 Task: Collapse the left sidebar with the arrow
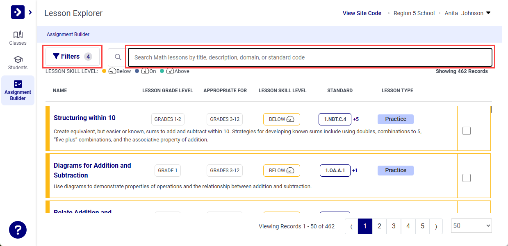point(29,12)
